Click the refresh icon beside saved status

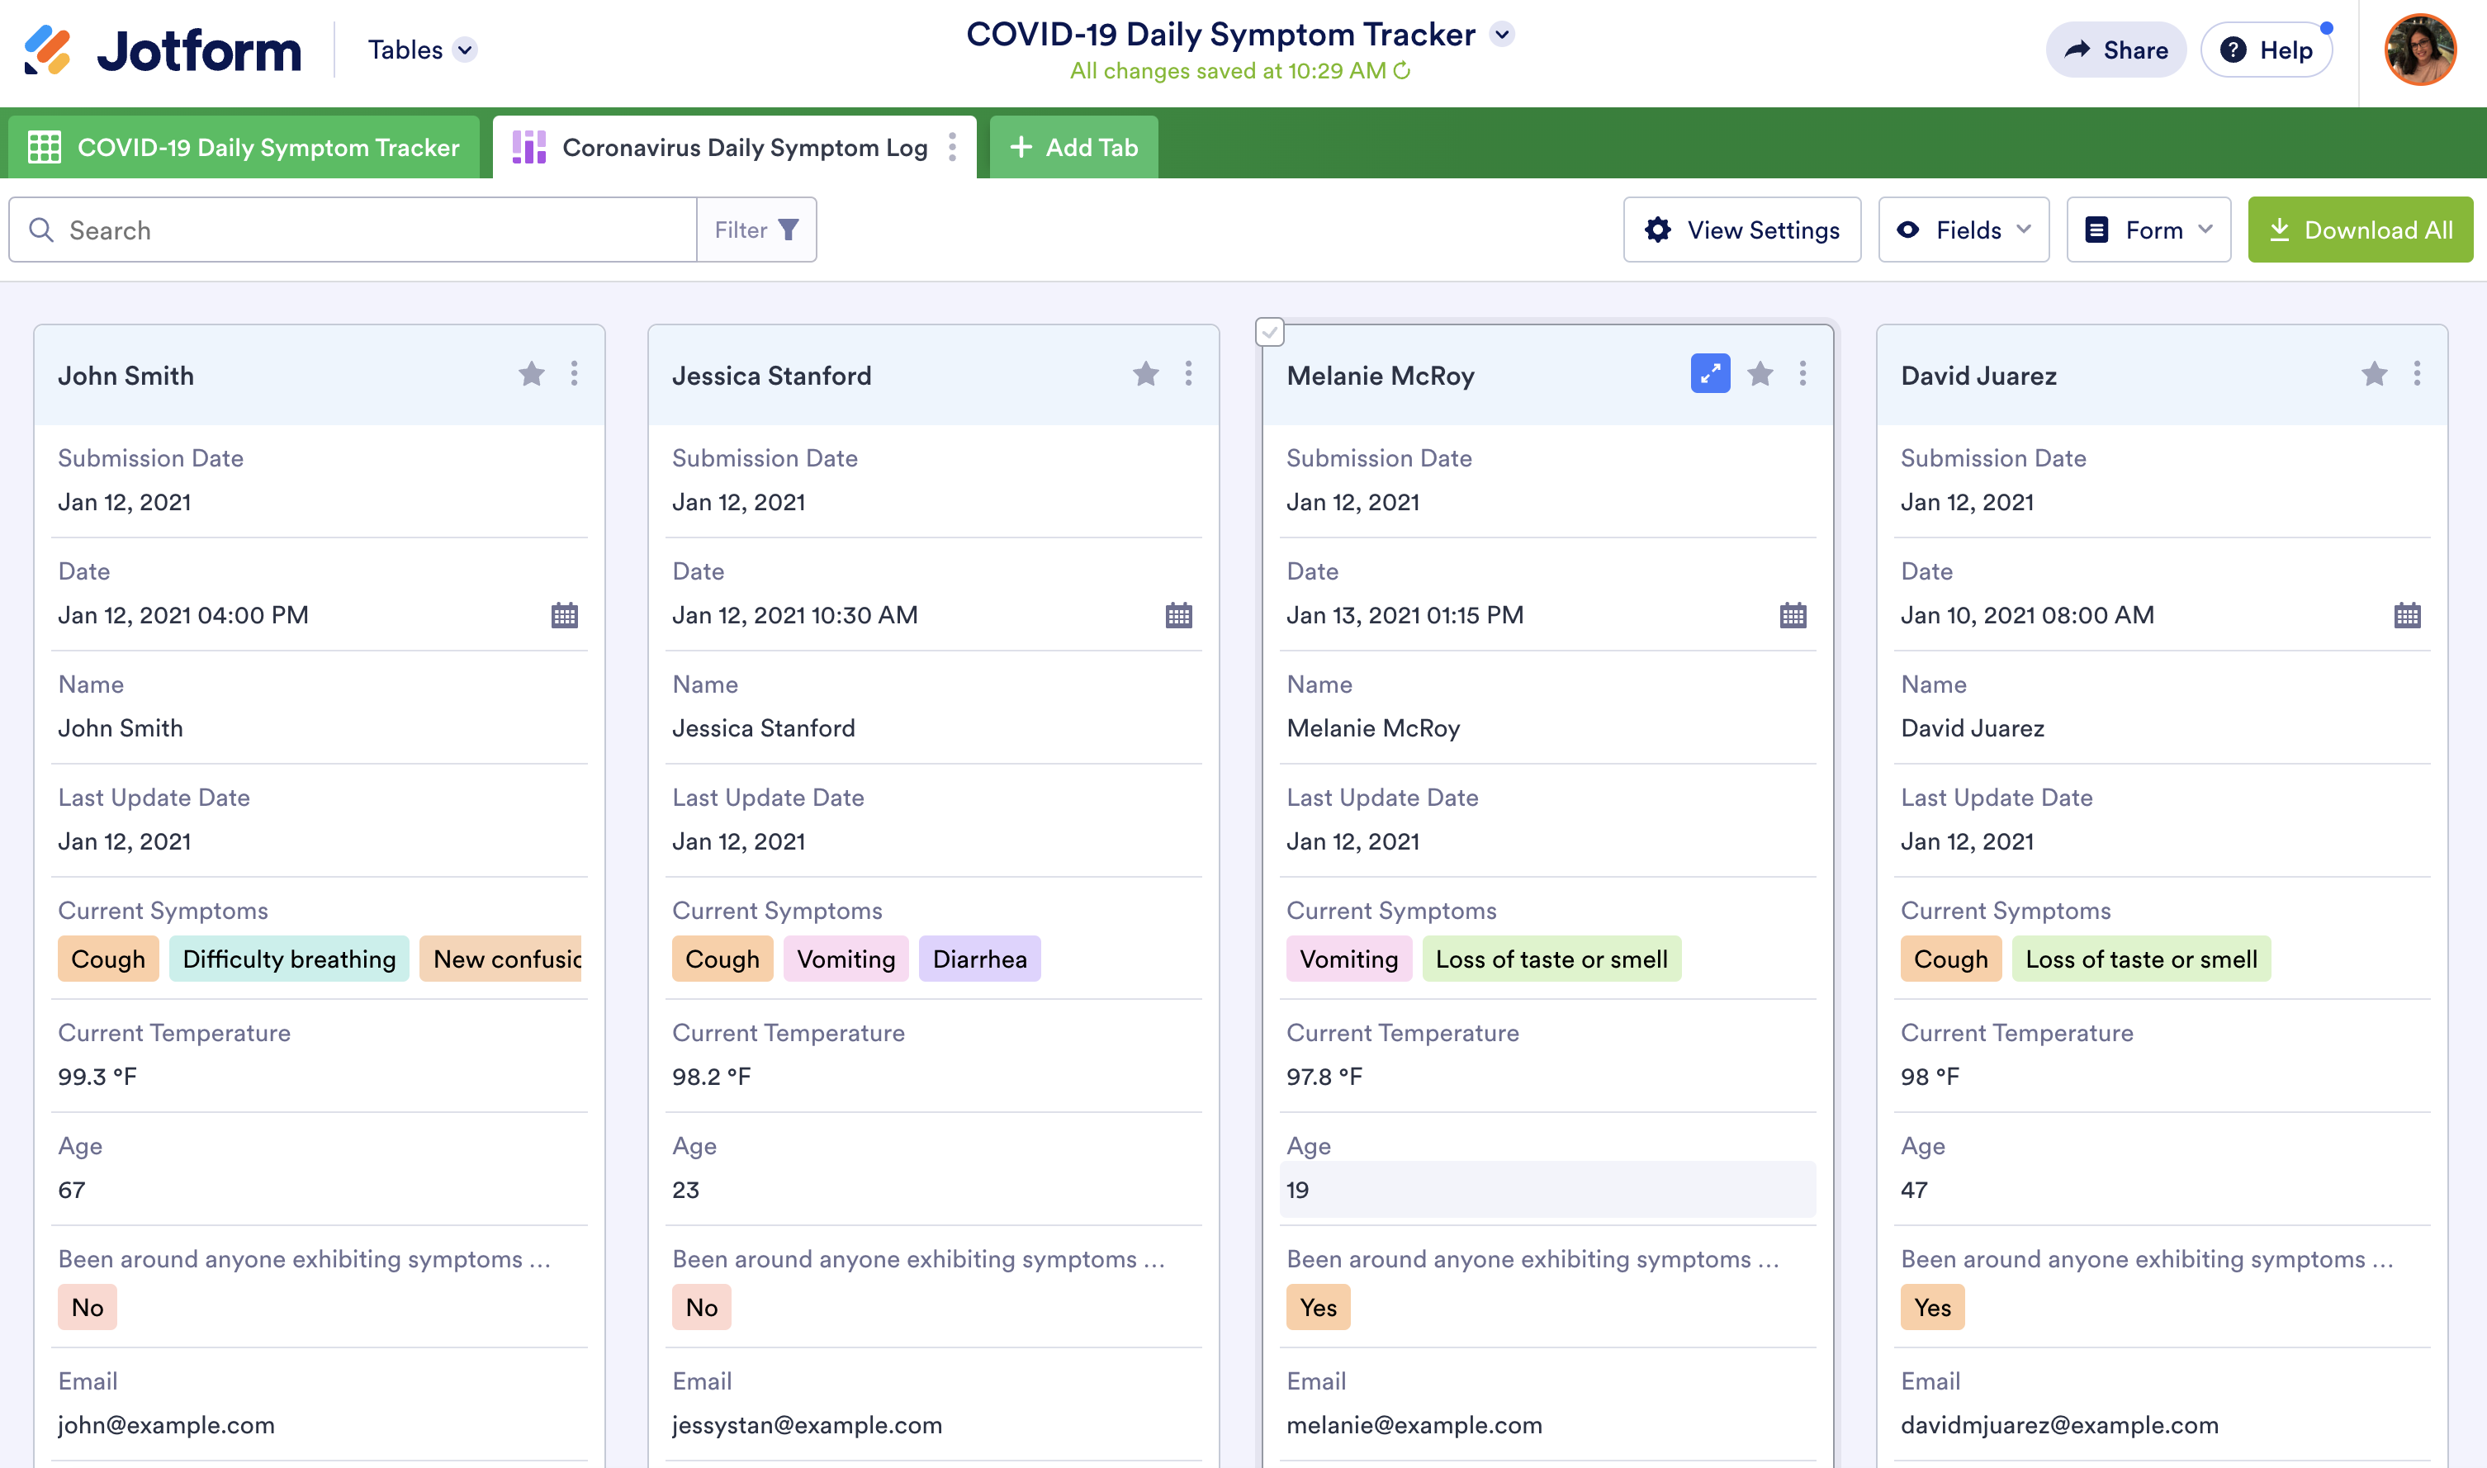pos(1402,71)
